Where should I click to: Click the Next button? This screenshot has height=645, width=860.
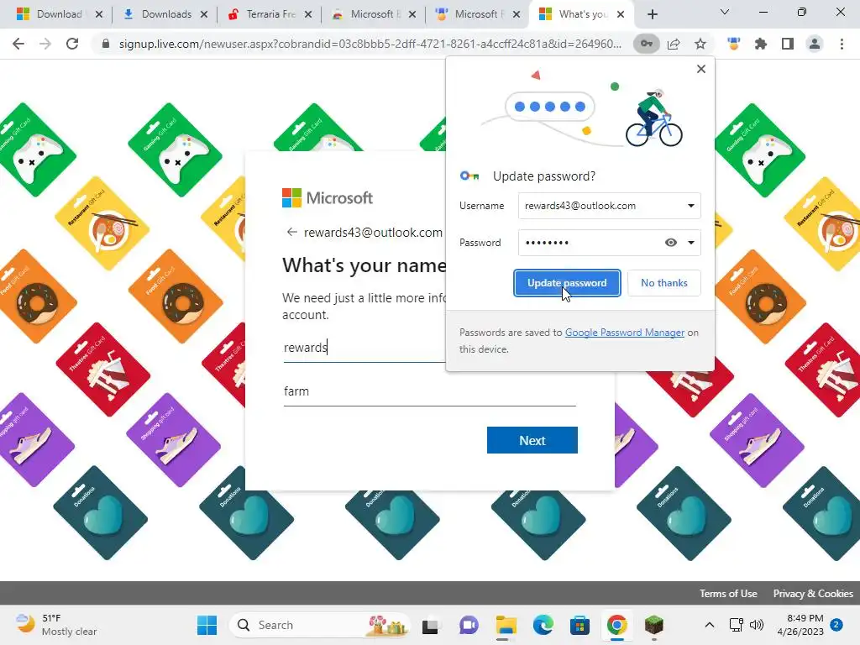[532, 440]
